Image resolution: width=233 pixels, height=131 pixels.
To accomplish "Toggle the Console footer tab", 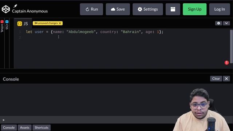I will (9, 128).
